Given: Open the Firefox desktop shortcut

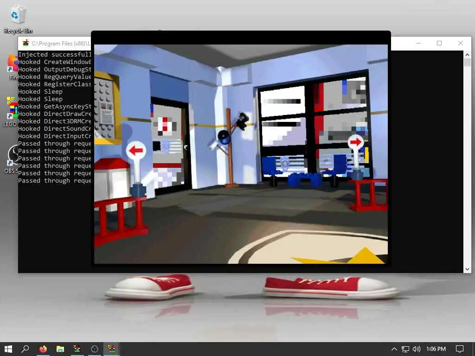Looking at the screenshot, I should (13, 67).
